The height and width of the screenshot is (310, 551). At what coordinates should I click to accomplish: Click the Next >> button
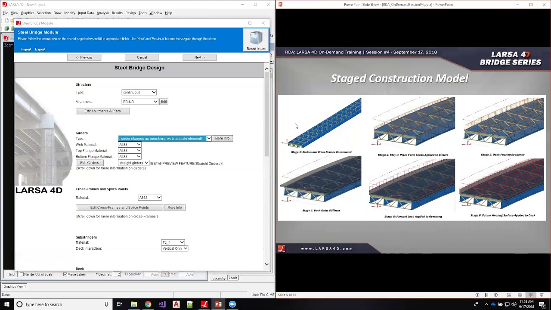click(200, 57)
